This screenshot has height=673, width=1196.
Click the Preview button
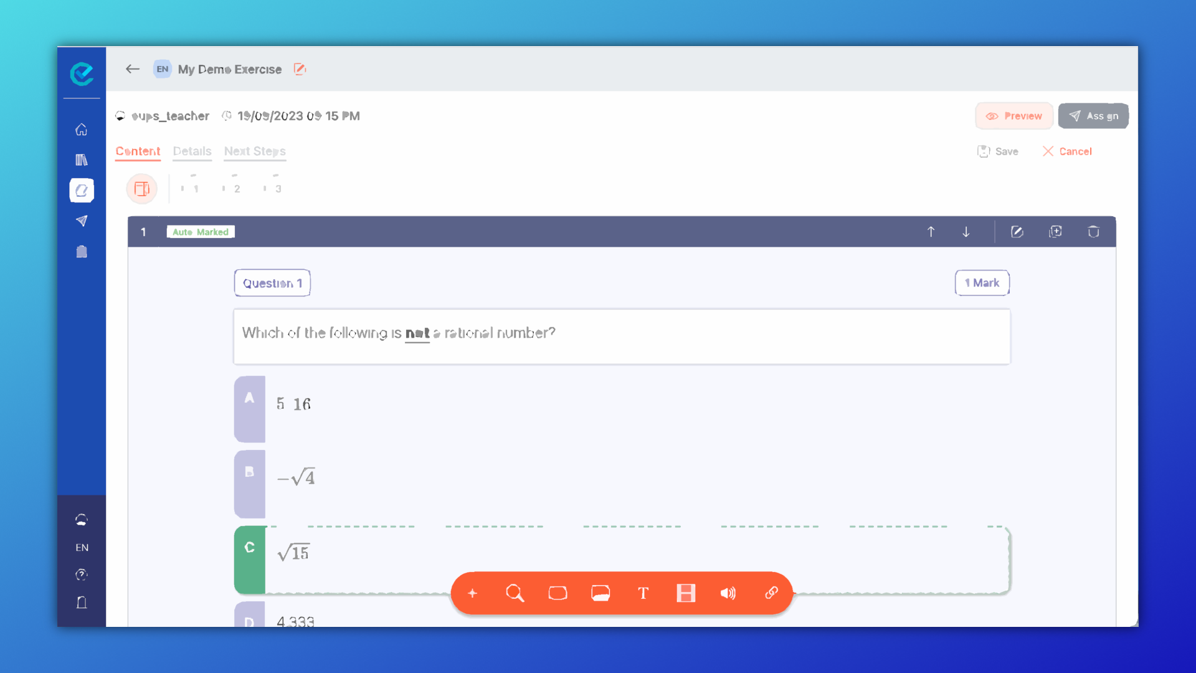pos(1013,116)
